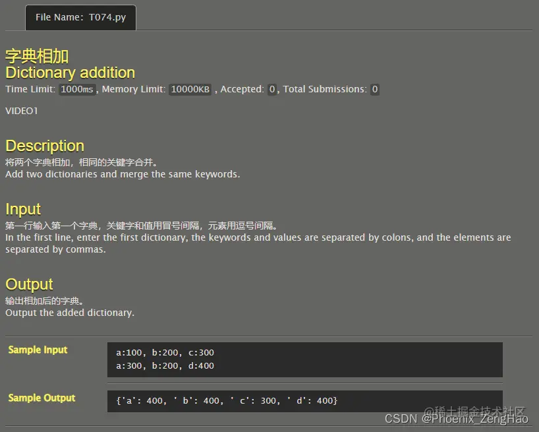Image resolution: width=539 pixels, height=432 pixels.
Task: Click the Output heading
Action: click(29, 284)
